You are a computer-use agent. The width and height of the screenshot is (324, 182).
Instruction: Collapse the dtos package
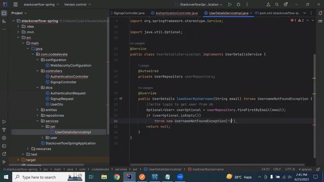pyautogui.click(x=37, y=87)
